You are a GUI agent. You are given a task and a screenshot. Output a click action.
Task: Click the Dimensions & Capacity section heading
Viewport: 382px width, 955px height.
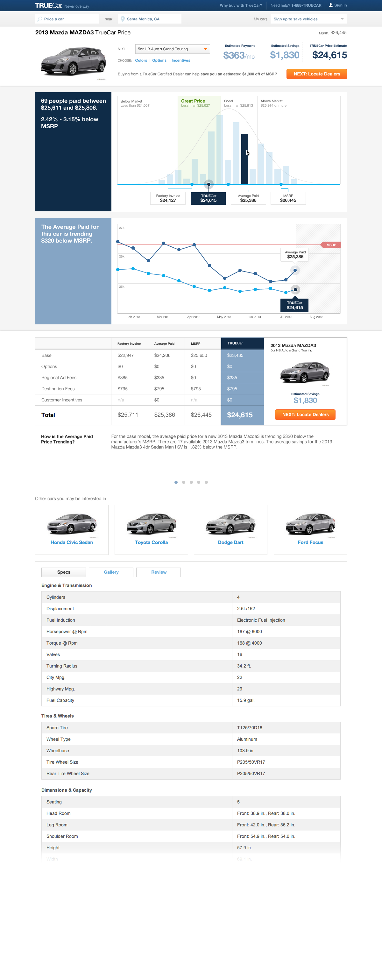pyautogui.click(x=67, y=790)
